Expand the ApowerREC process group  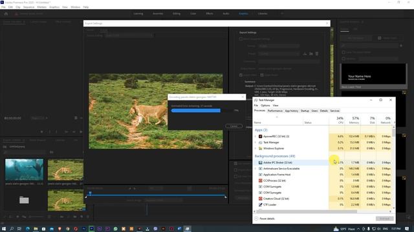pyautogui.click(x=256, y=136)
